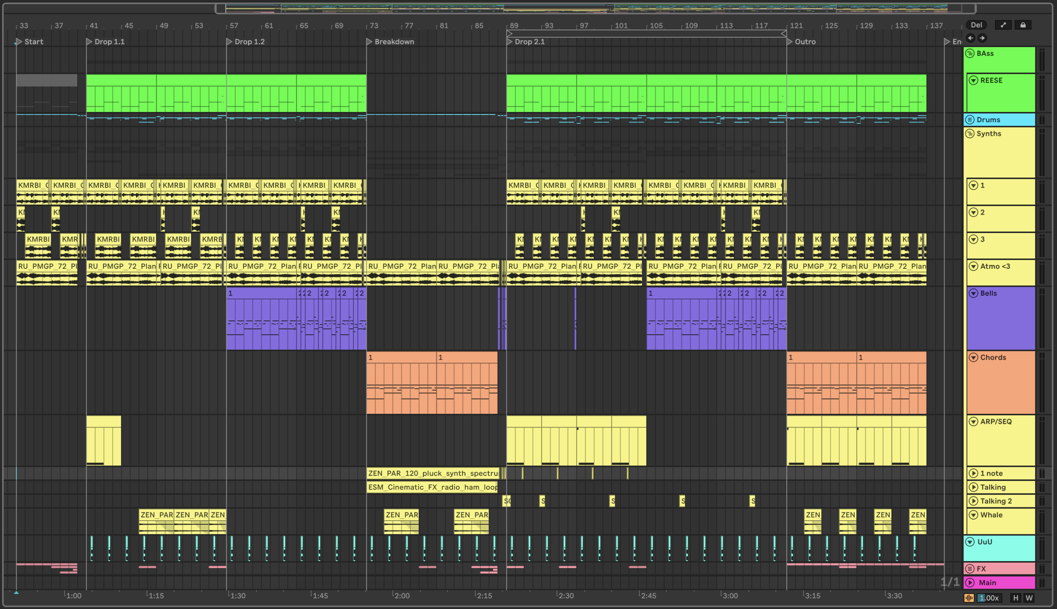Select the ESM_Cinematic_FX_radio_ham_loop clip

coord(432,487)
